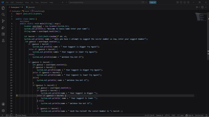The height and width of the screenshot is (117, 209).
Task: Split the editor to the right
Action: 202,7
